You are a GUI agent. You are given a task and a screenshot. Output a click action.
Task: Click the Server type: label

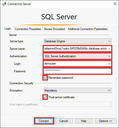17,41
